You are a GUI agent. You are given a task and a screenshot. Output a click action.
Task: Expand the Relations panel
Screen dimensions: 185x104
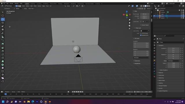pyautogui.click(x=161, y=73)
